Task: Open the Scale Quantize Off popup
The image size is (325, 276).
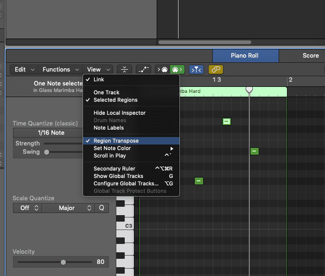Action: click(x=27, y=208)
